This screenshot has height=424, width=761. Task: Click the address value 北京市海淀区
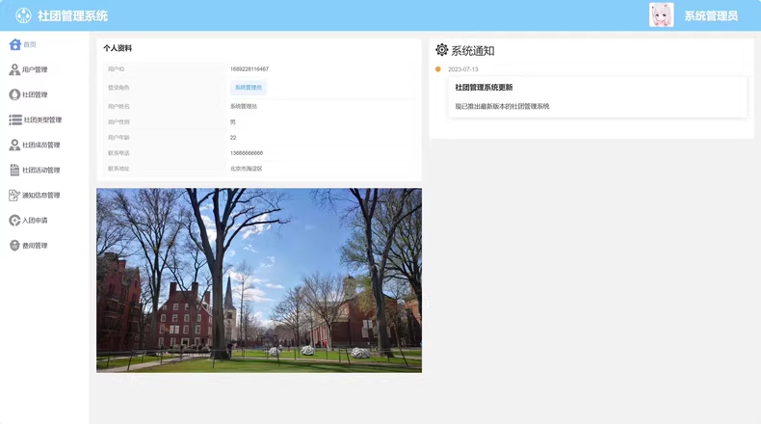(246, 169)
